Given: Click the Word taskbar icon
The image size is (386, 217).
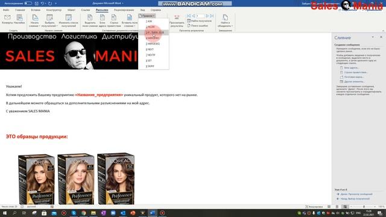Looking at the screenshot, I should point(153,213).
